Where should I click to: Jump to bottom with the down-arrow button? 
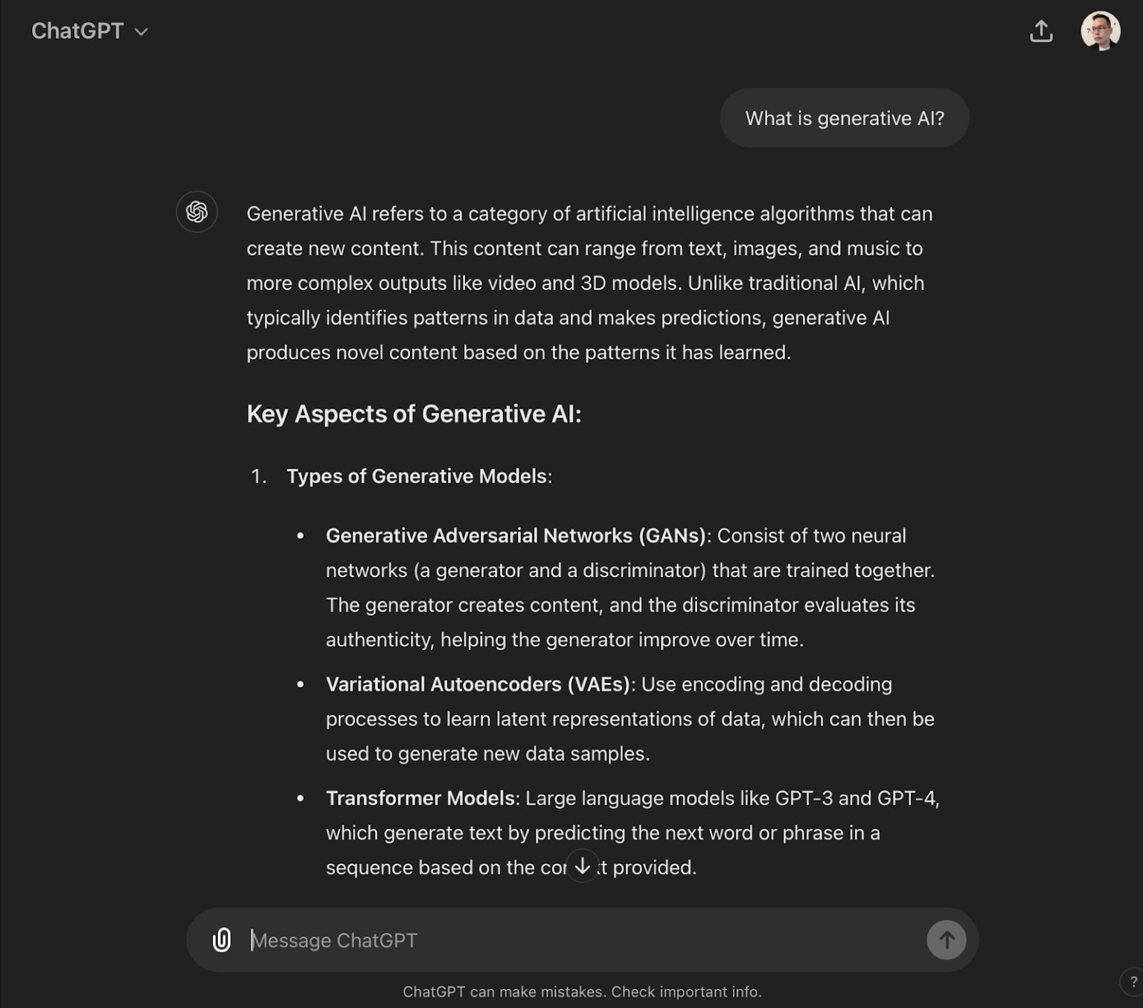[x=583, y=866]
